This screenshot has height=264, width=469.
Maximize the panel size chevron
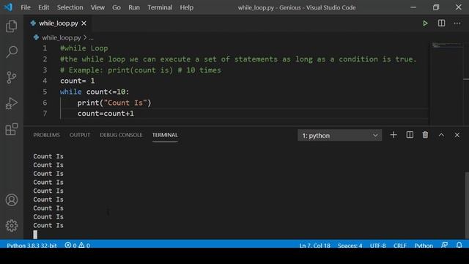click(x=441, y=135)
